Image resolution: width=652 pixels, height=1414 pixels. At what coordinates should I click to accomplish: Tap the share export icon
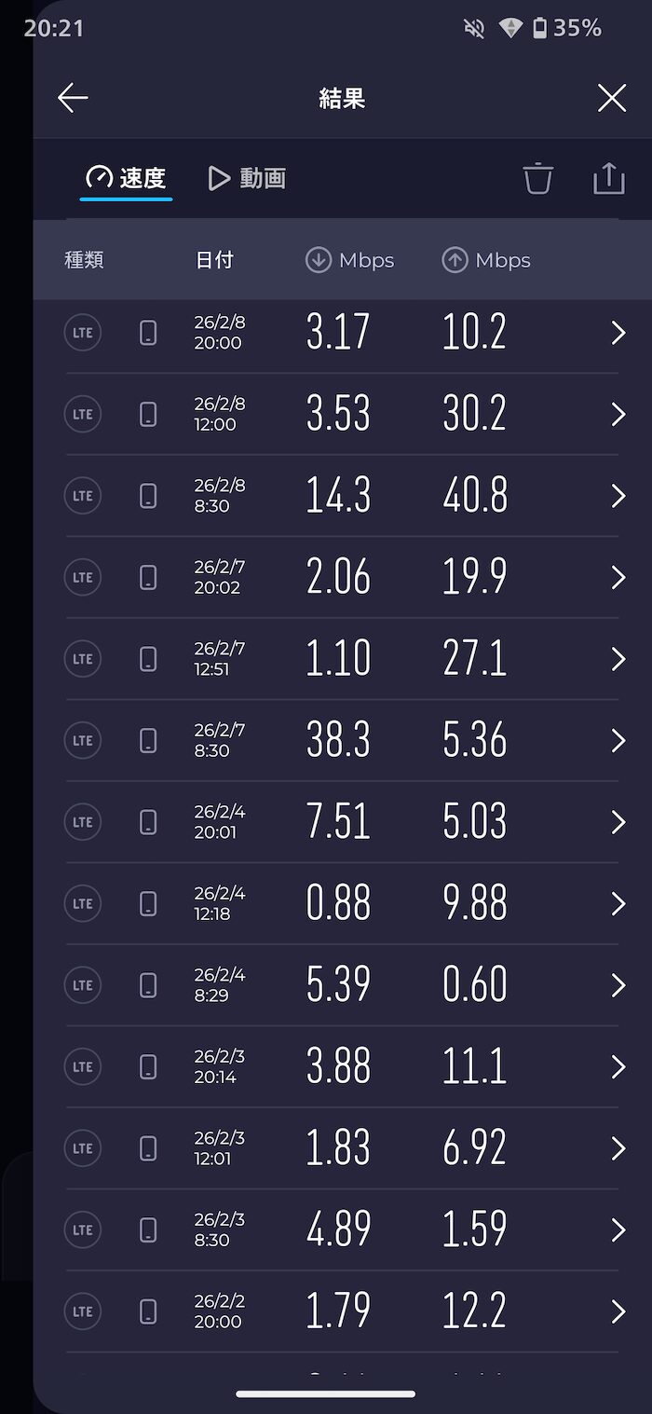pos(608,178)
